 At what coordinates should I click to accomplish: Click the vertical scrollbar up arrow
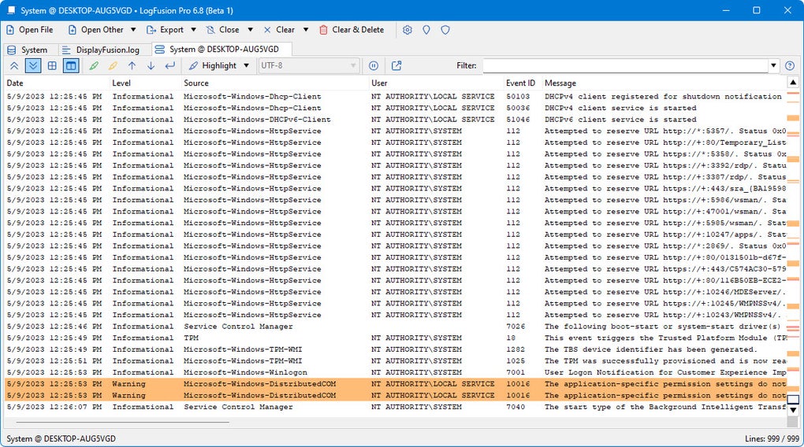793,82
